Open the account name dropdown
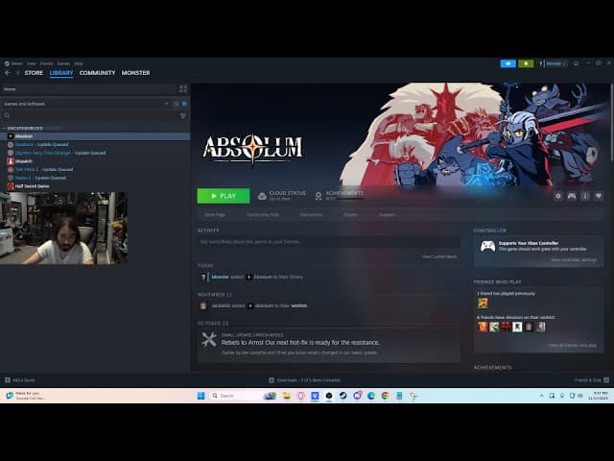 [555, 63]
